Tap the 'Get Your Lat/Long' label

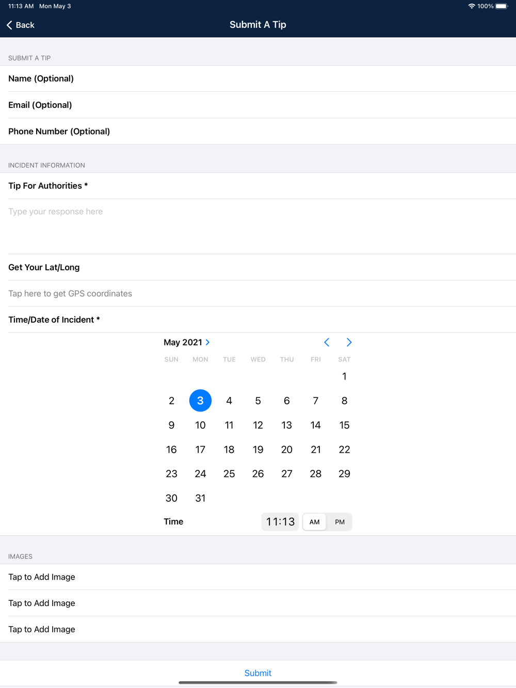coord(44,267)
